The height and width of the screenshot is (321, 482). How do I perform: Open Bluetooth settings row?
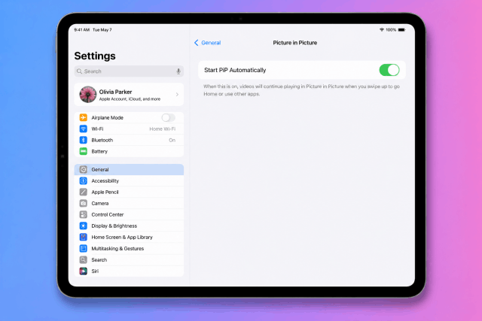129,140
